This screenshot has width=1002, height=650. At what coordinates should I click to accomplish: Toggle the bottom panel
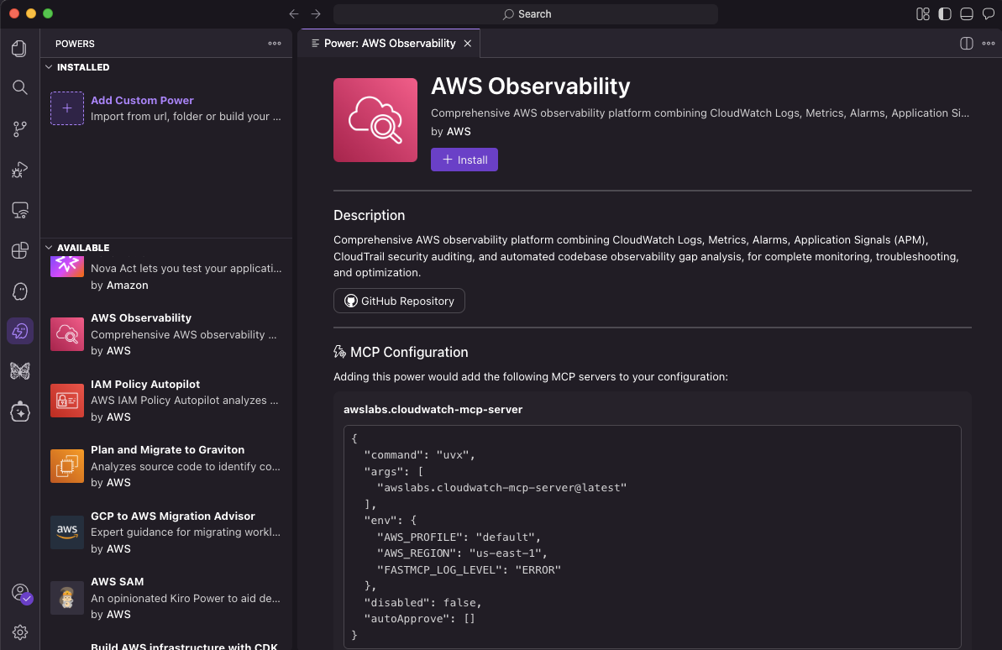966,14
